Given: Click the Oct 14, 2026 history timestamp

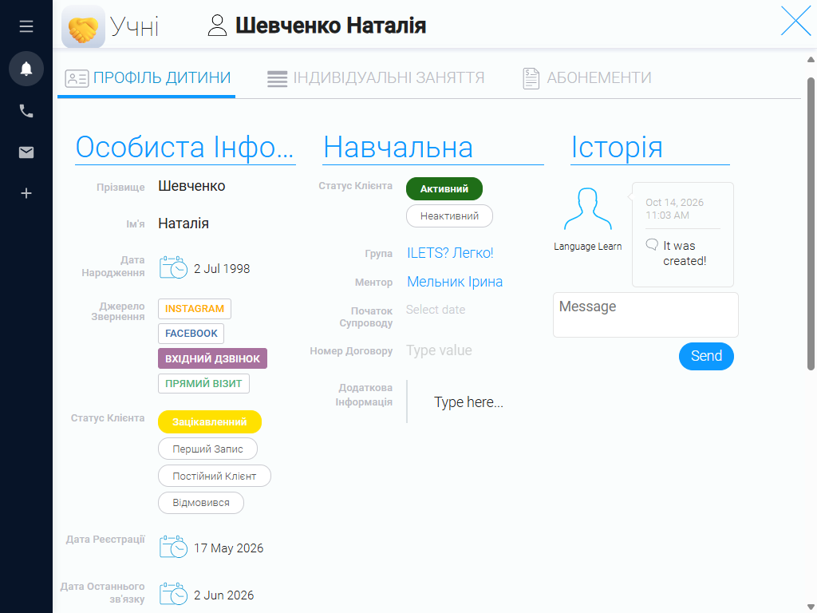Looking at the screenshot, I should 675,208.
